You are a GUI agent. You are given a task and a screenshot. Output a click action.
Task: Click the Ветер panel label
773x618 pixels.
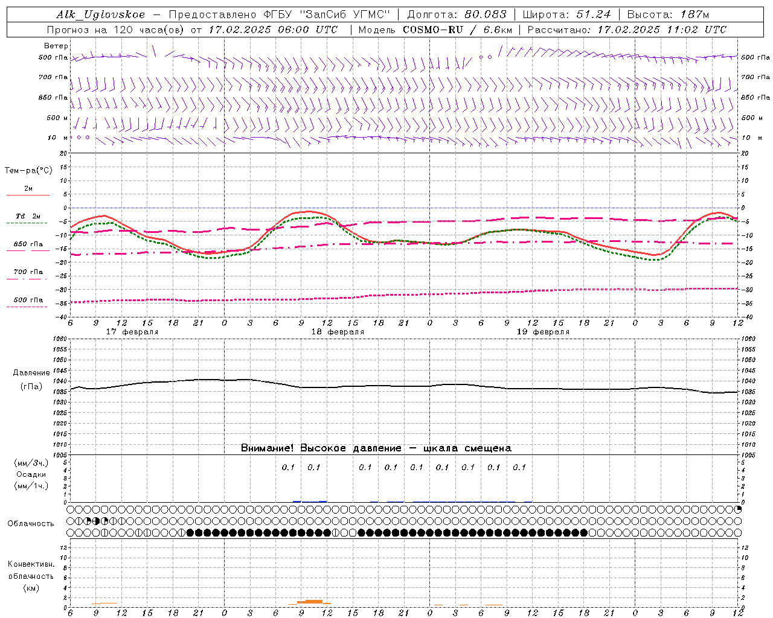click(56, 46)
